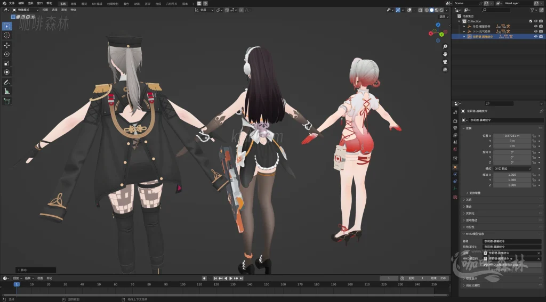546x302 pixels.
Task: Toggle X-ray view in viewport header
Action: [421, 10]
